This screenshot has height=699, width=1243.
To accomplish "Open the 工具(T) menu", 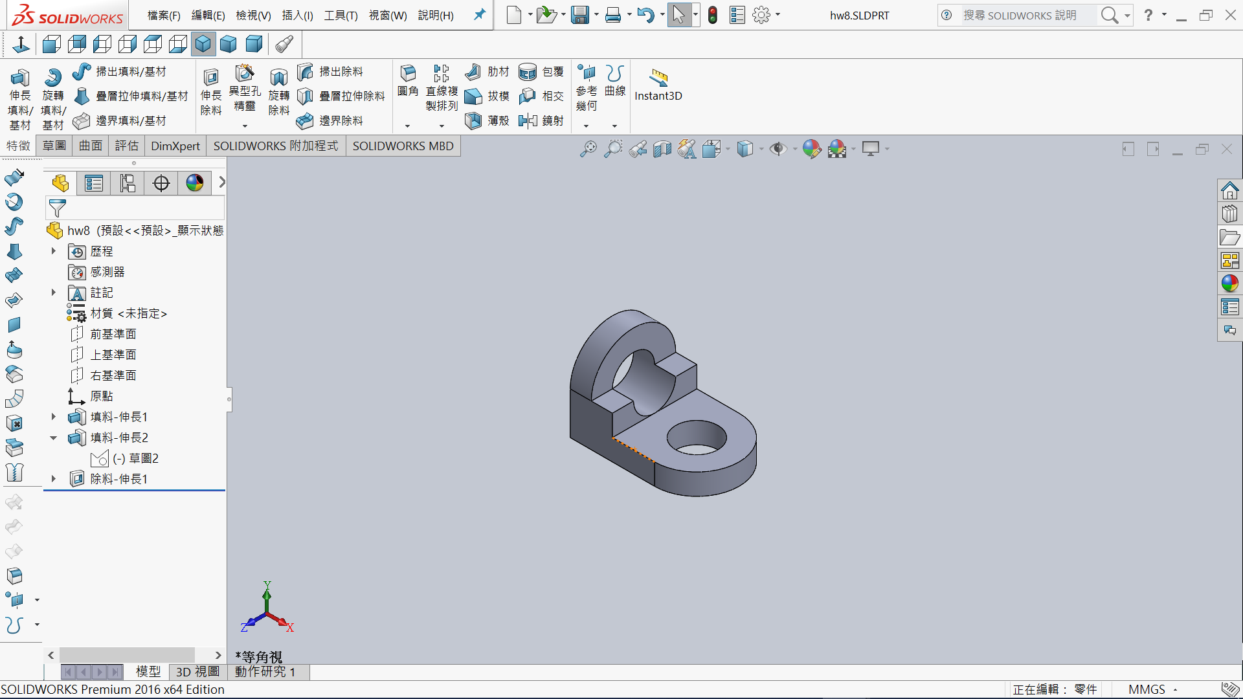I will pyautogui.click(x=341, y=15).
